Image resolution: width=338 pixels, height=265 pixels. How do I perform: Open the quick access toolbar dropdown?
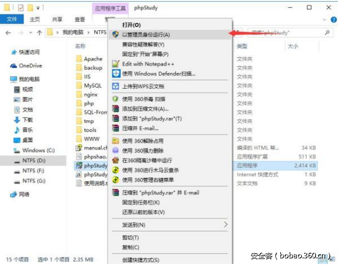tap(38, 8)
